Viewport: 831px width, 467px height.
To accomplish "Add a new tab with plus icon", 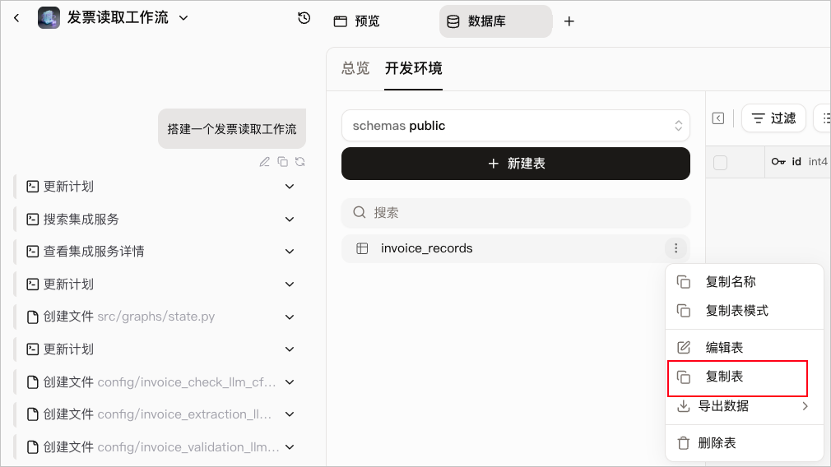I will (569, 21).
